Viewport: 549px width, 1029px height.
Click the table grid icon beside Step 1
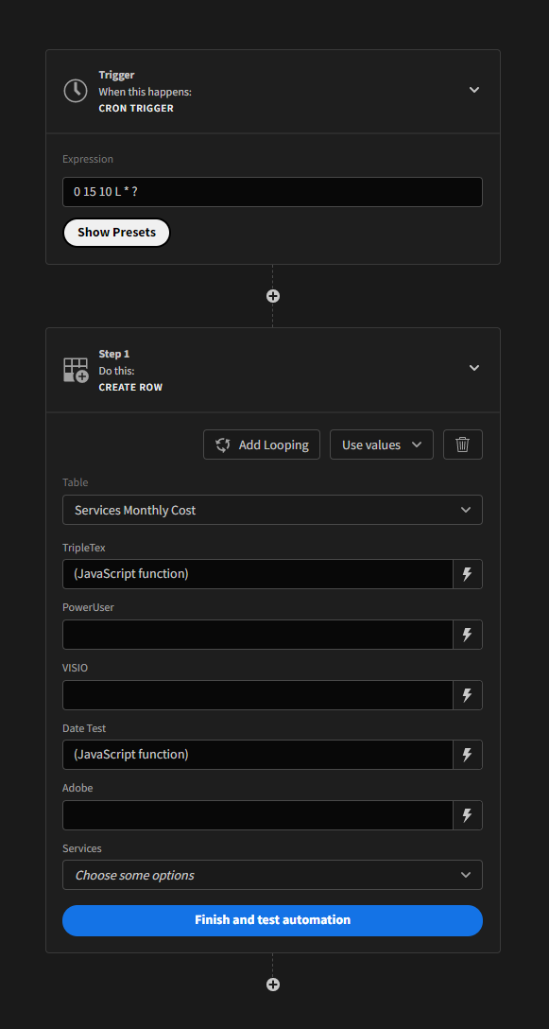coord(75,370)
